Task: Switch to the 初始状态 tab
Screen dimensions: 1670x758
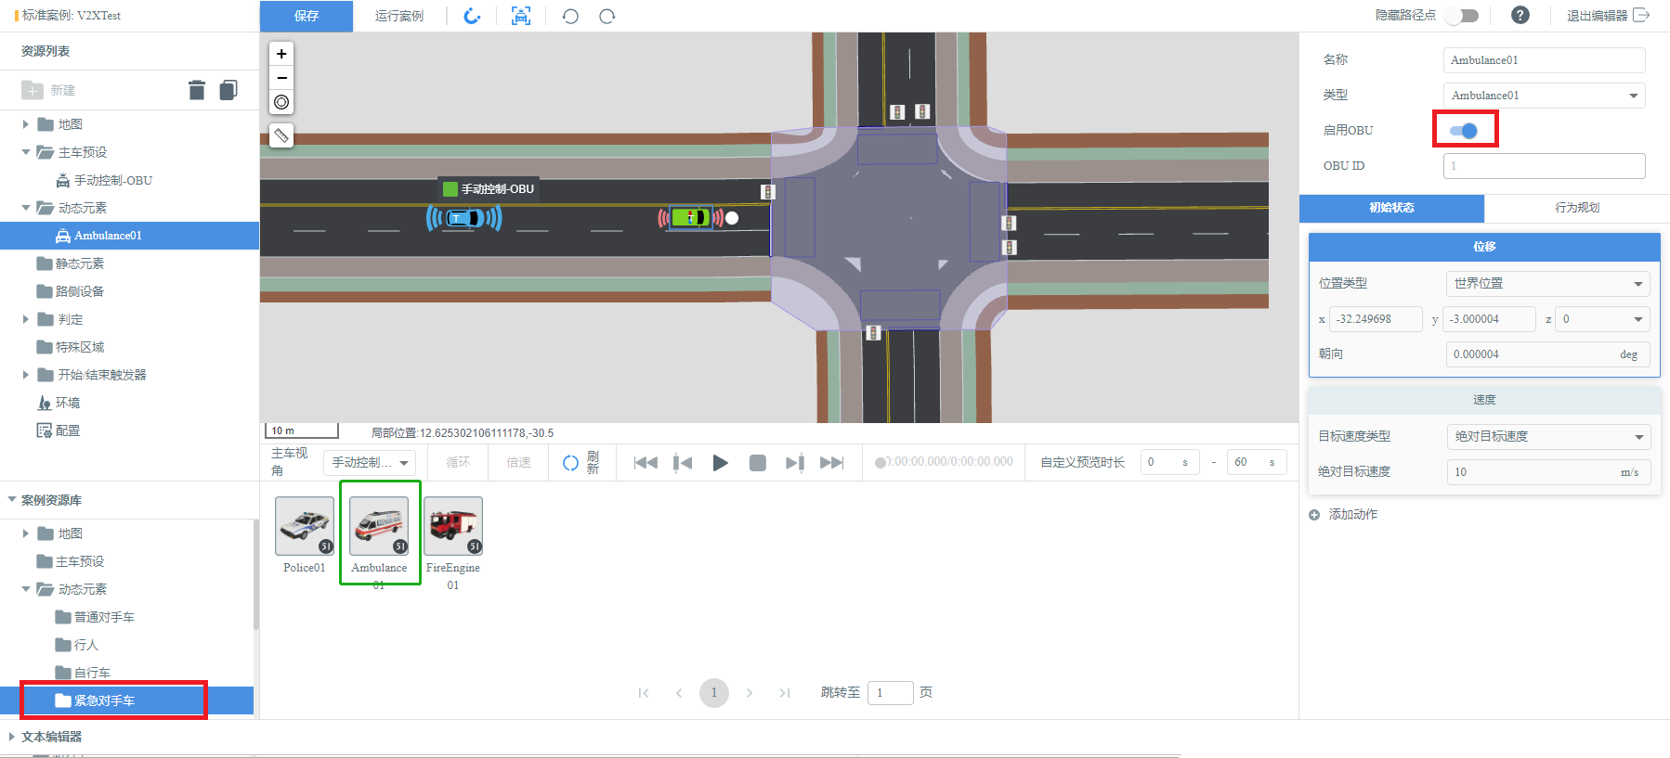Action: (1391, 208)
